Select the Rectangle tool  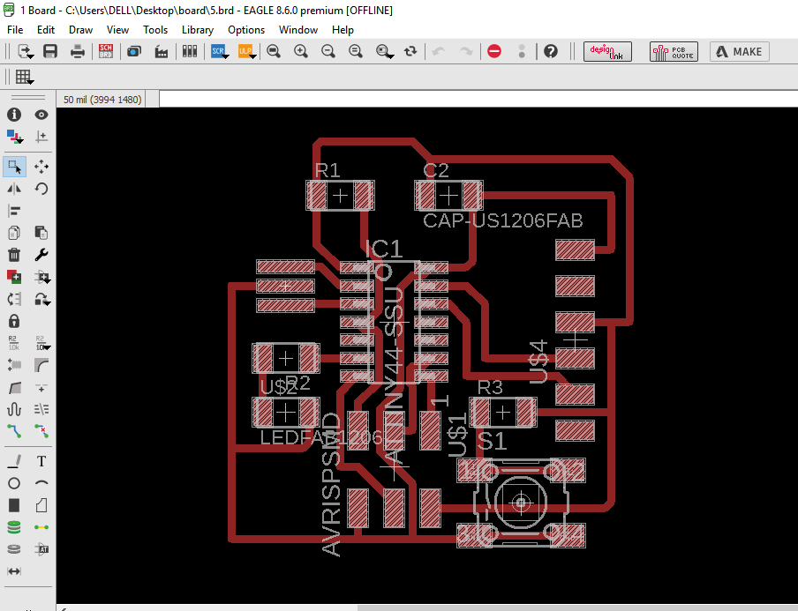pos(14,505)
